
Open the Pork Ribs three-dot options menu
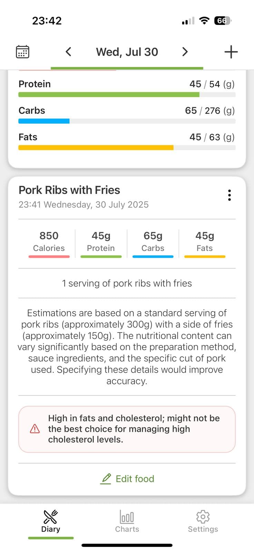pyautogui.click(x=229, y=195)
